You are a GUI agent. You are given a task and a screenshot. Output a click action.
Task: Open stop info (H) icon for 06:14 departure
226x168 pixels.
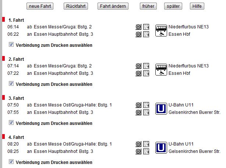click(x=138, y=27)
